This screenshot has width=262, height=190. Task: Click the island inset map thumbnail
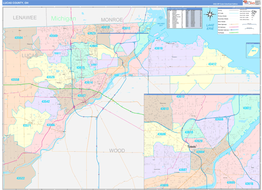coord(252,51)
